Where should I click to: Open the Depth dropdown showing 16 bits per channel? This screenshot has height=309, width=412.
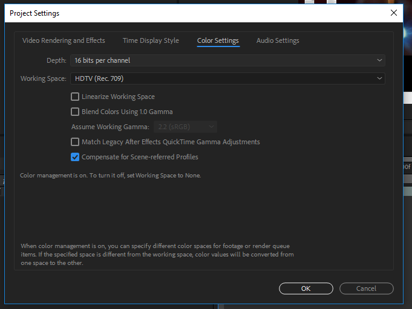coord(227,60)
